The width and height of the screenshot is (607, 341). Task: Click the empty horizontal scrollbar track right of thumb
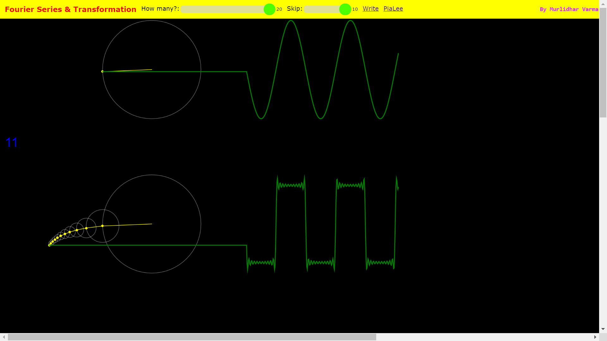pos(484,337)
